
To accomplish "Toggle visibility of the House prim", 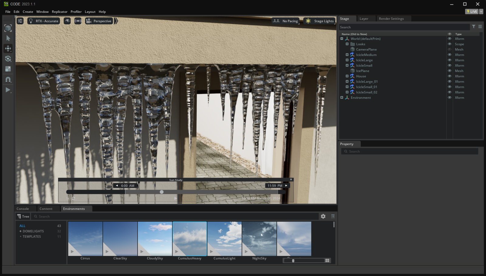I will (x=450, y=76).
